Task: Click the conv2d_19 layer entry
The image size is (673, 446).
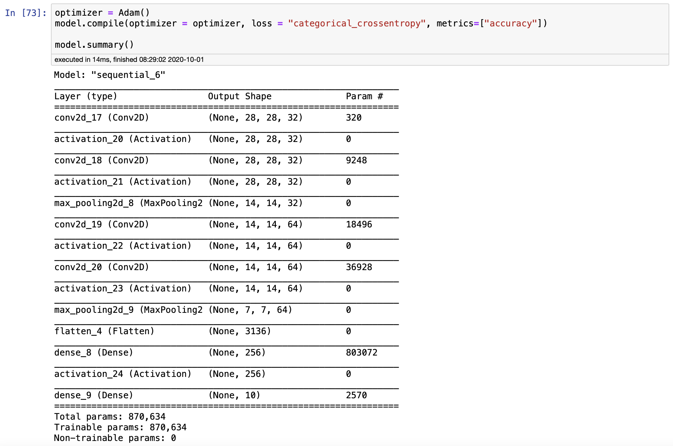Action: (x=101, y=224)
